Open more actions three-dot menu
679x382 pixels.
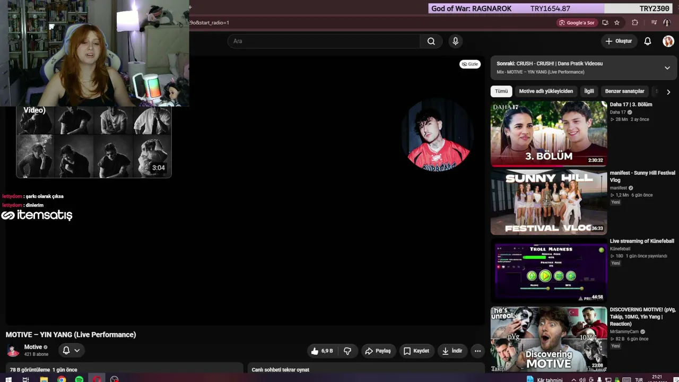477,351
